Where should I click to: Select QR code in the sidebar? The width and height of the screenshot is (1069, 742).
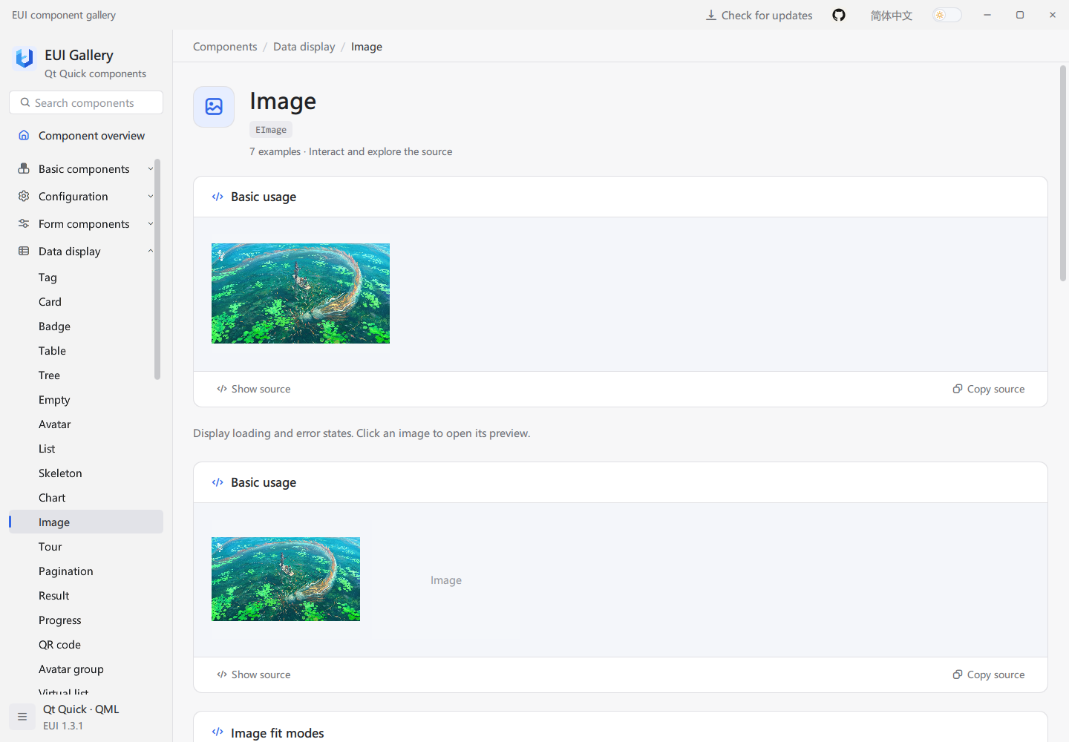(x=86, y=644)
